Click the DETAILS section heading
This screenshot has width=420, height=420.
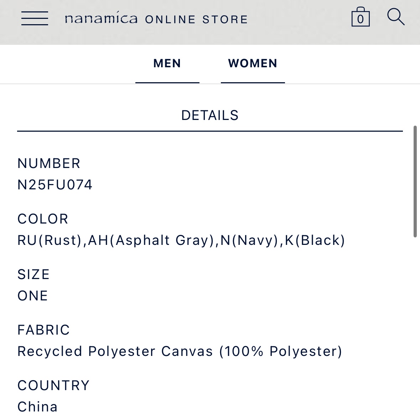210,115
